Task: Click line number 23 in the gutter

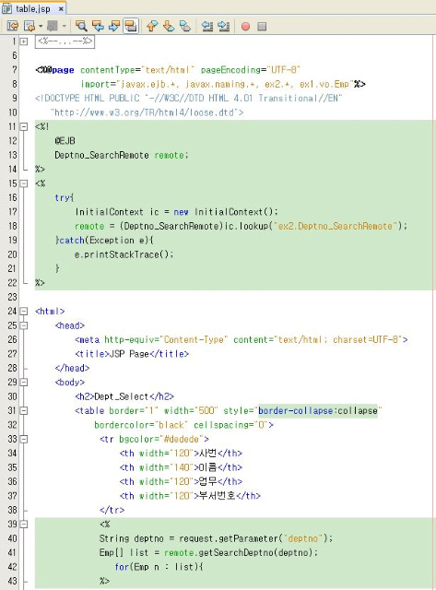Action: point(12,297)
